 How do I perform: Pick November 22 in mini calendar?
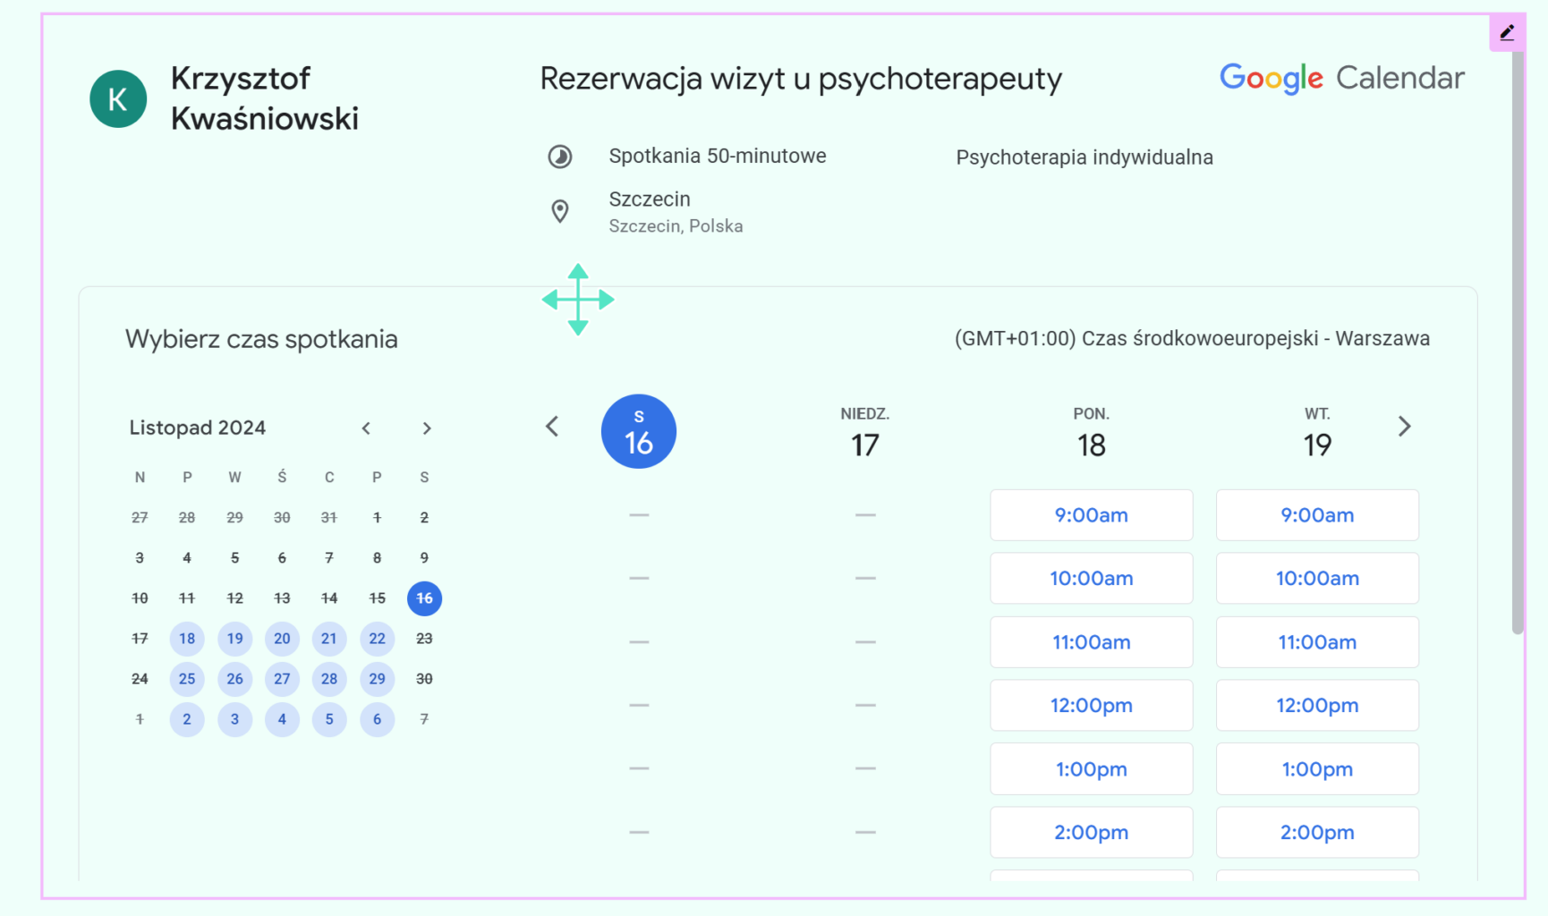pyautogui.click(x=377, y=639)
